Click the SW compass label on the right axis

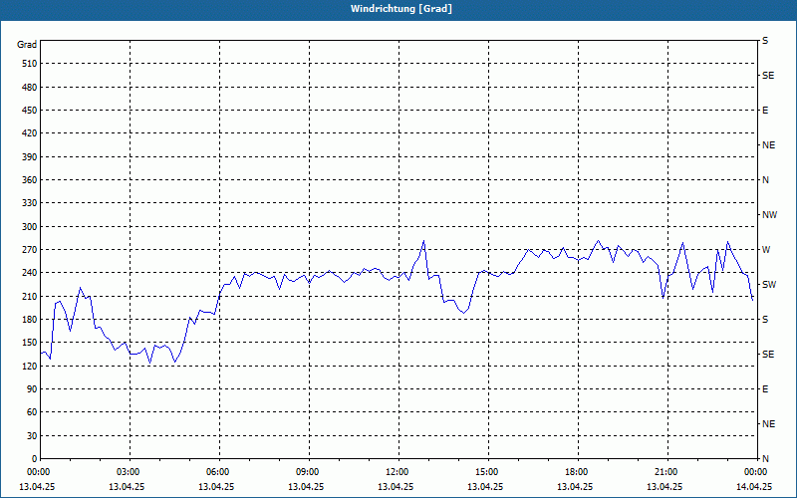pos(768,285)
